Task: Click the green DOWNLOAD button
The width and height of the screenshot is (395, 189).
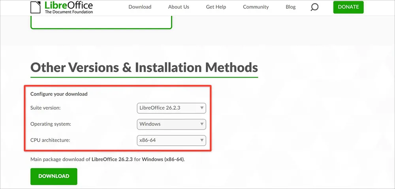Action: click(54, 176)
